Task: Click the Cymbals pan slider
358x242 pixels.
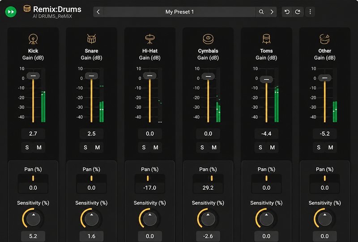Action: coord(208,178)
